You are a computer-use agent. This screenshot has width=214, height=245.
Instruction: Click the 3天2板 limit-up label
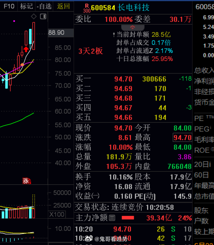90,51
